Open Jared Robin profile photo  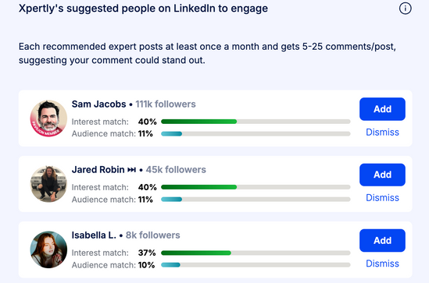coord(48,184)
